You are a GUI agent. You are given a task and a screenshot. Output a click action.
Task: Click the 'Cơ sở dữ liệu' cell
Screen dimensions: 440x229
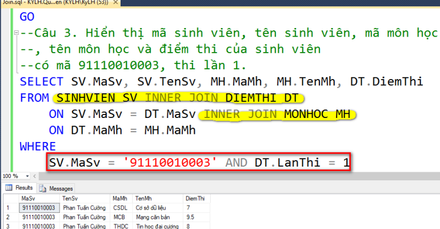tap(158, 208)
